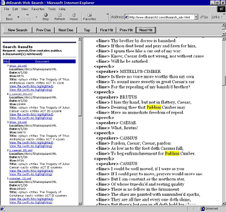
Task: View titus_10.xml with hits highlighted
Action: click(x=31, y=86)
